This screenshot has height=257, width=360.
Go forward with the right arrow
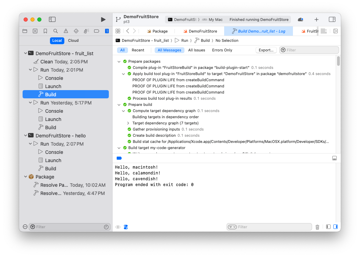click(x=134, y=31)
